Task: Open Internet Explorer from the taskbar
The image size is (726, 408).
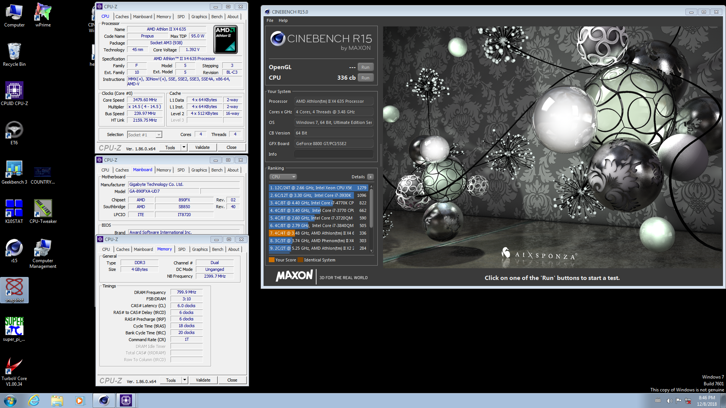Action: point(34,400)
